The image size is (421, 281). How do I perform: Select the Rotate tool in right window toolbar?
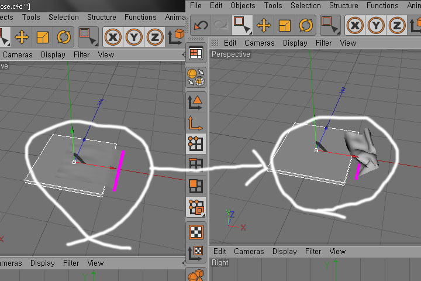tap(306, 26)
